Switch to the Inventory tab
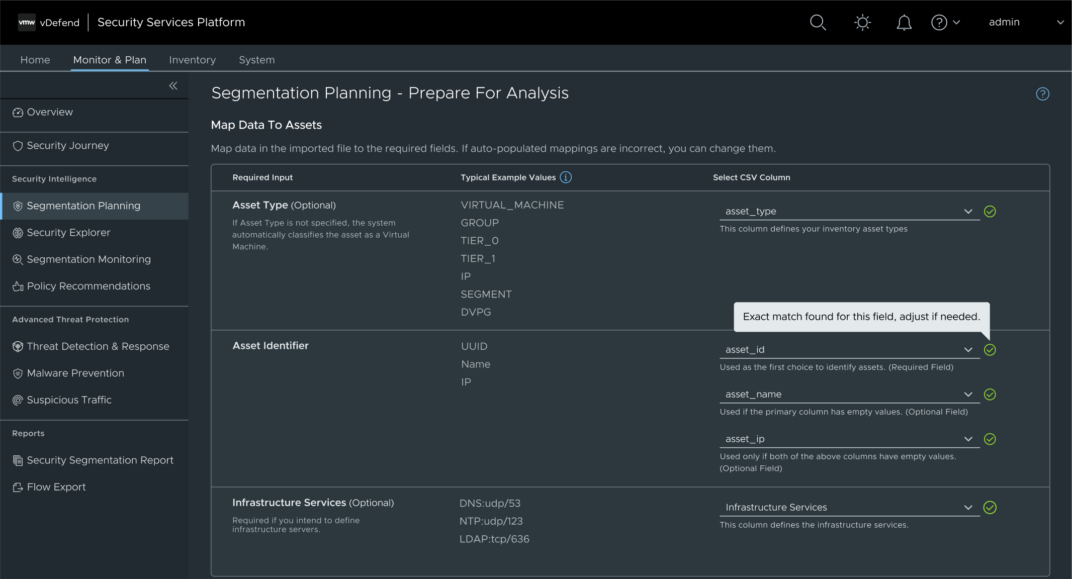The image size is (1072, 579). click(x=192, y=60)
